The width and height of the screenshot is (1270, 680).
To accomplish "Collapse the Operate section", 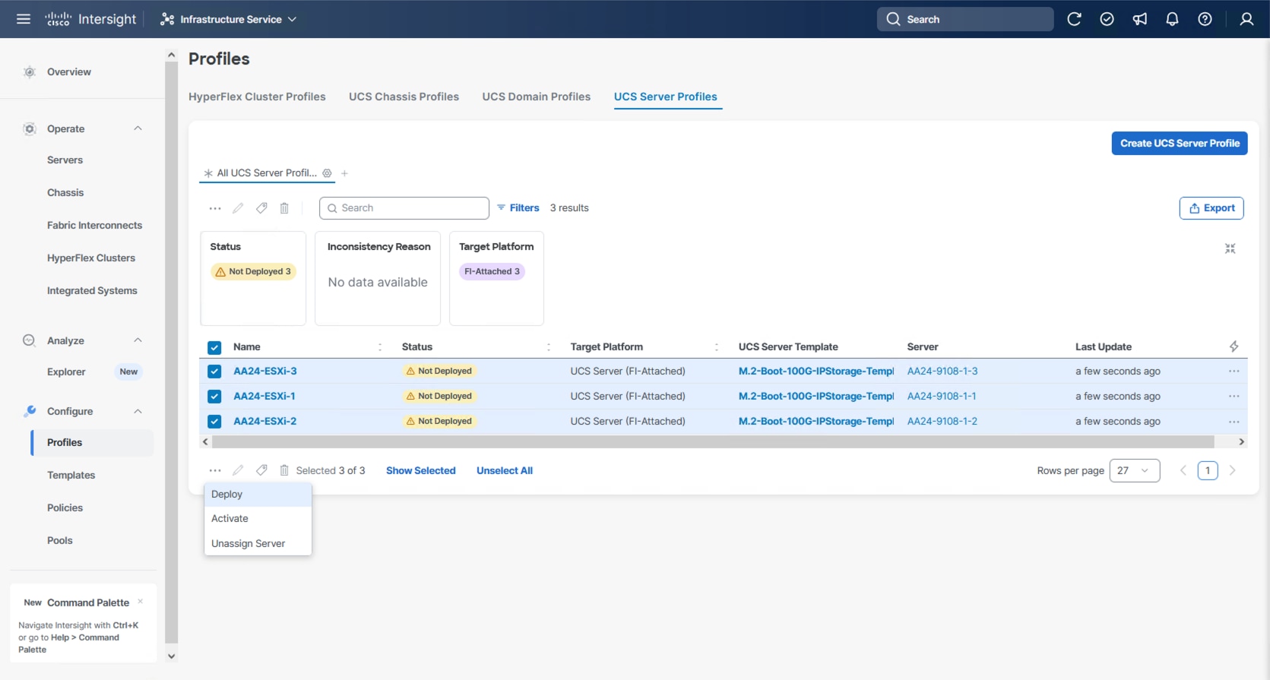I will coord(138,128).
